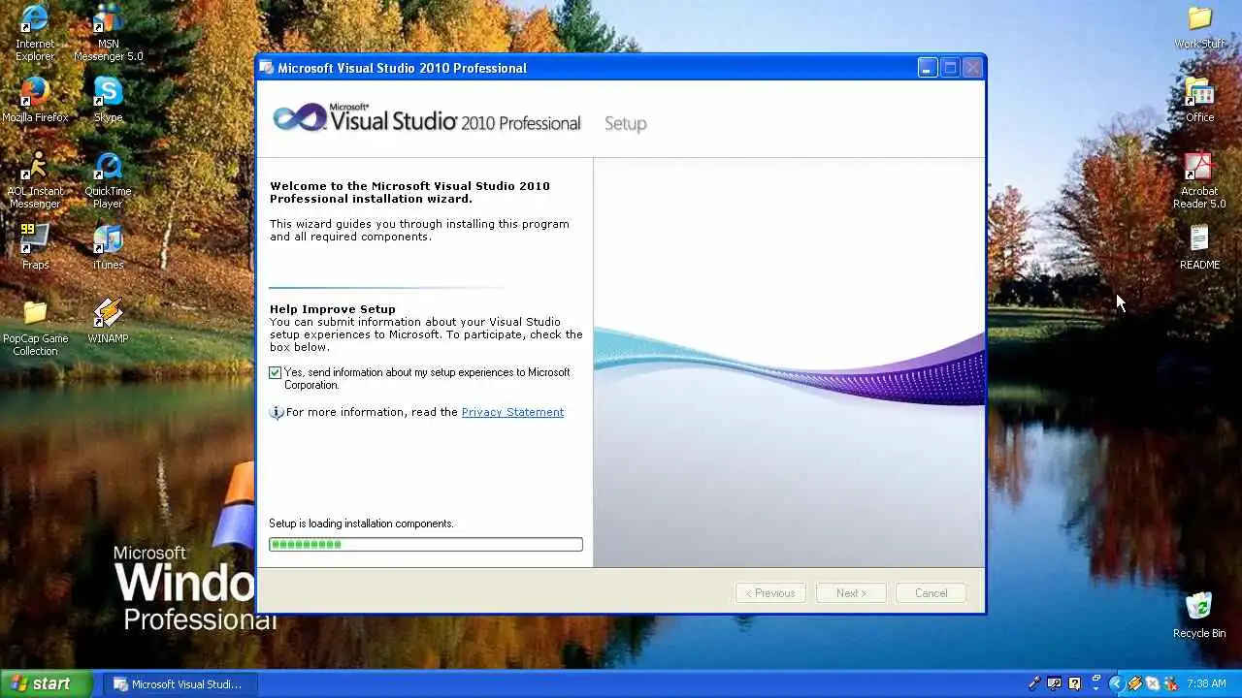Open the Privacy Statement link
The width and height of the screenshot is (1242, 698).
pos(512,412)
